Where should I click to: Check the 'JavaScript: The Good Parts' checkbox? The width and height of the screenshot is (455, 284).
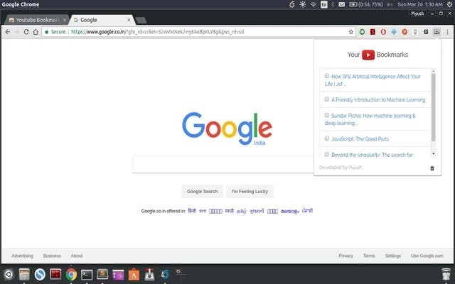point(327,138)
